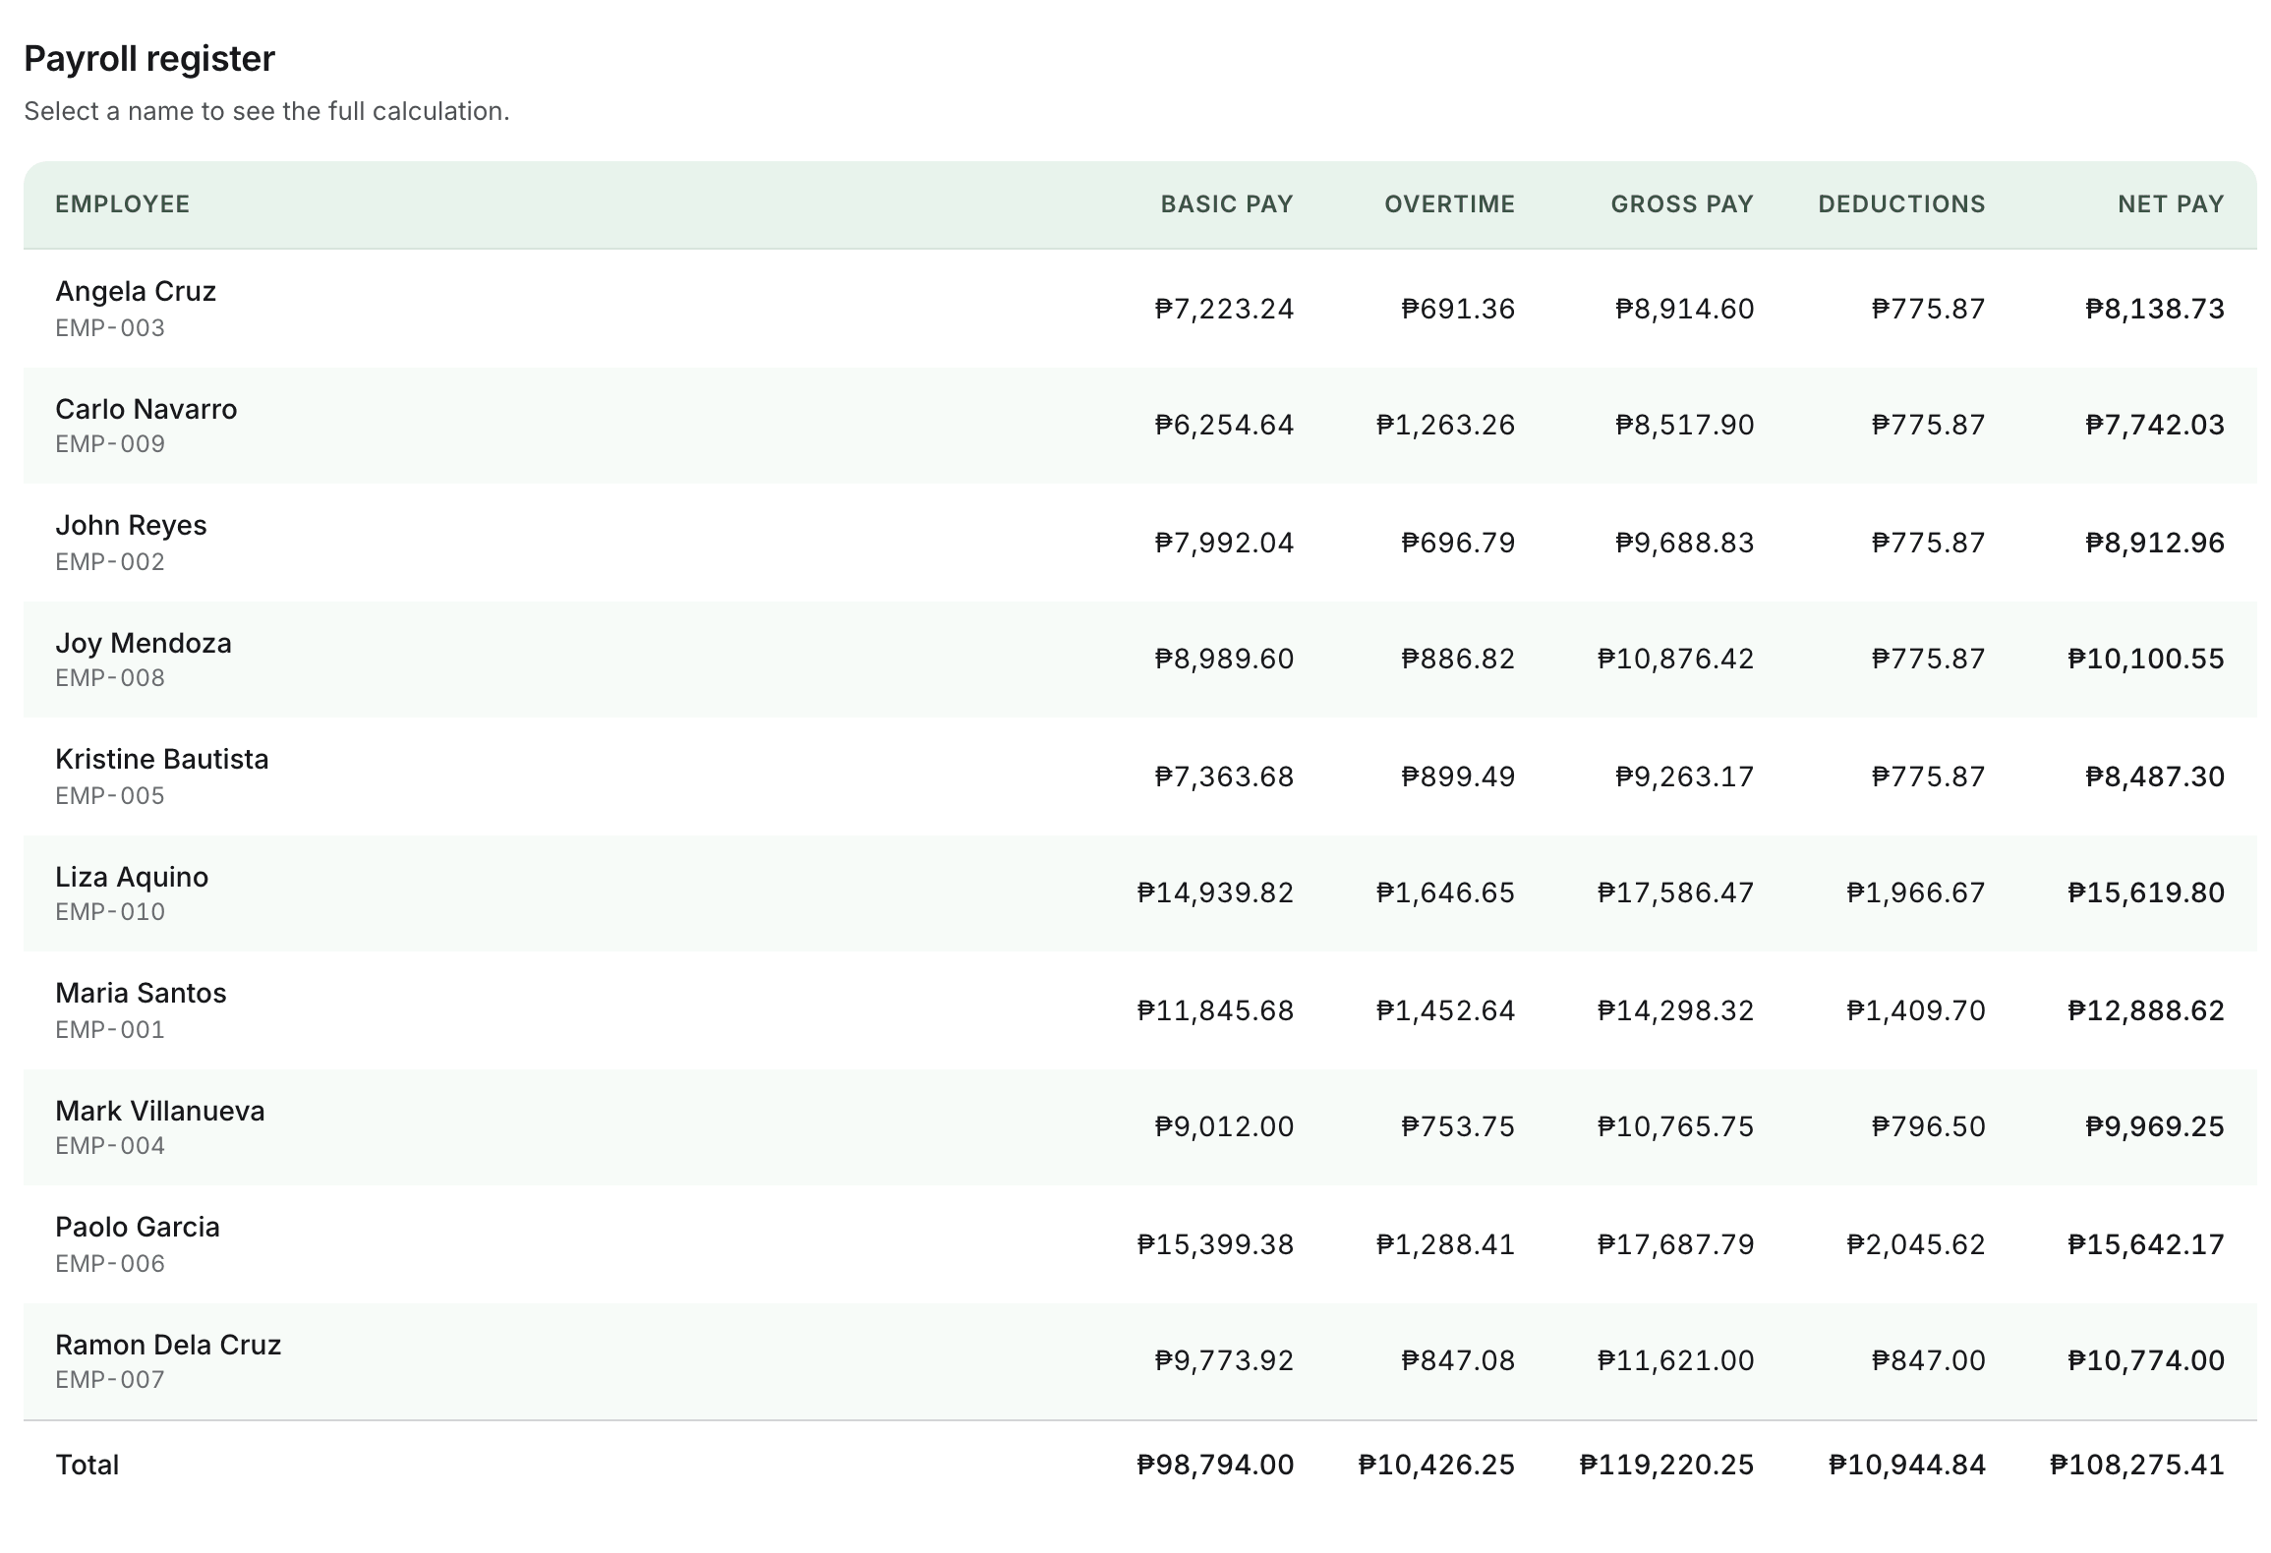Click employee ID EMP-001
2271x1553 pixels.
(110, 1030)
